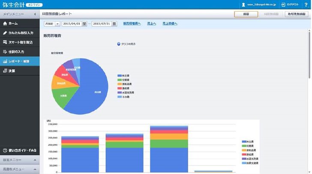
Task: Click the ログアウト logout button
Action: [290, 5]
